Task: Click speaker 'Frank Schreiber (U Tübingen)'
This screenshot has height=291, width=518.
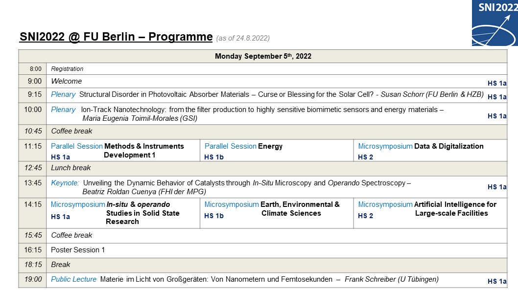Action: pos(392,279)
